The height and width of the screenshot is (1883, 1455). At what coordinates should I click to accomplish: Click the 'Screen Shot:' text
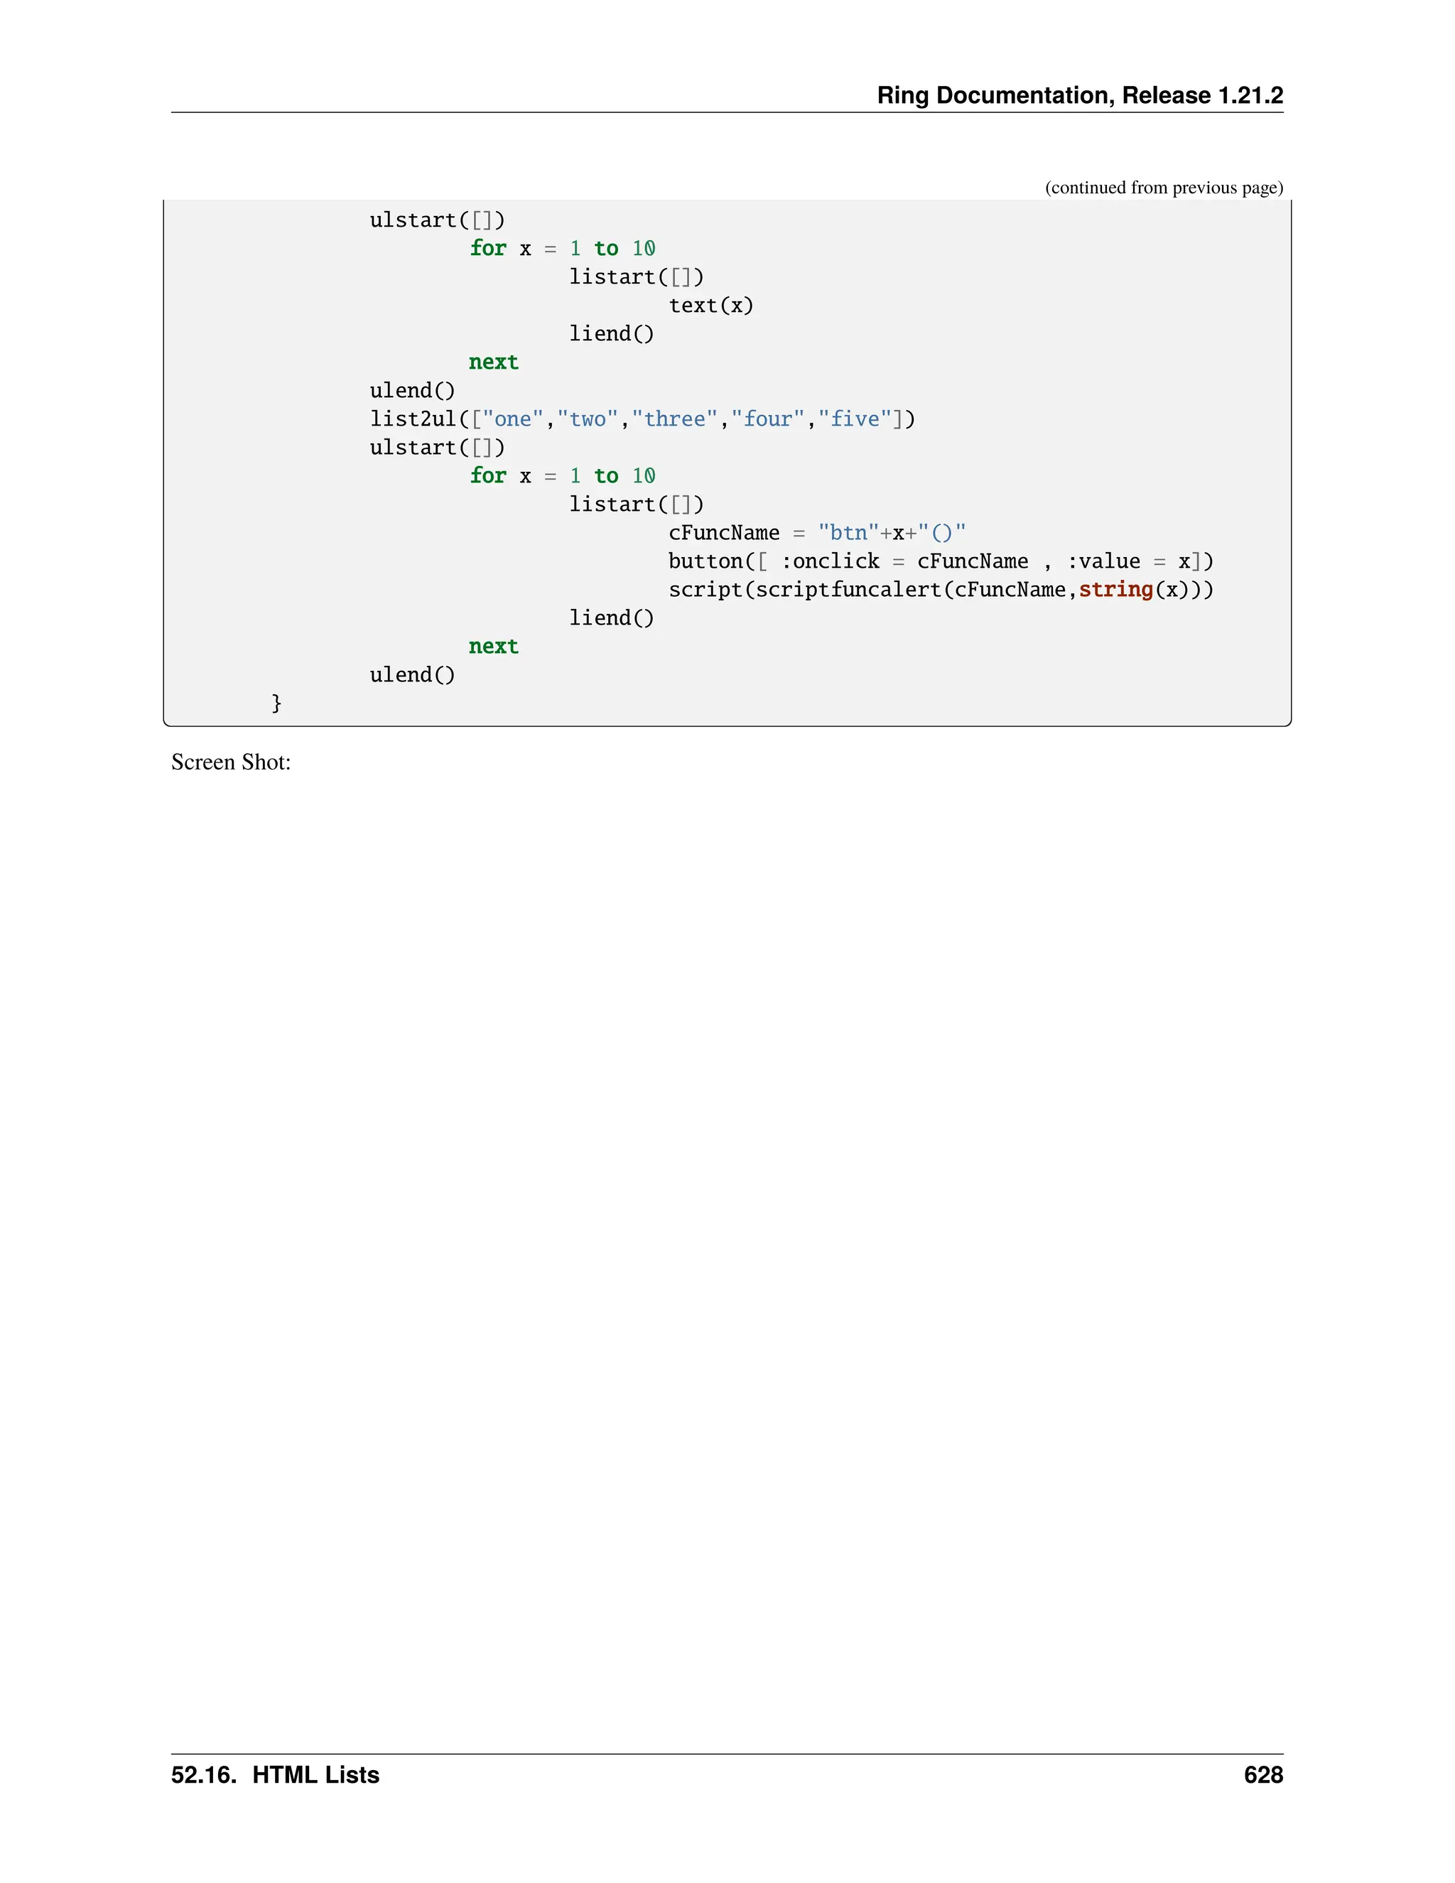231,762
